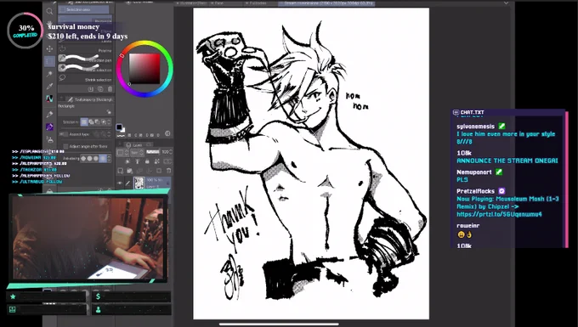Screen dimensions: 578x327
Task: Select the Move layer tool
Action: (49, 48)
